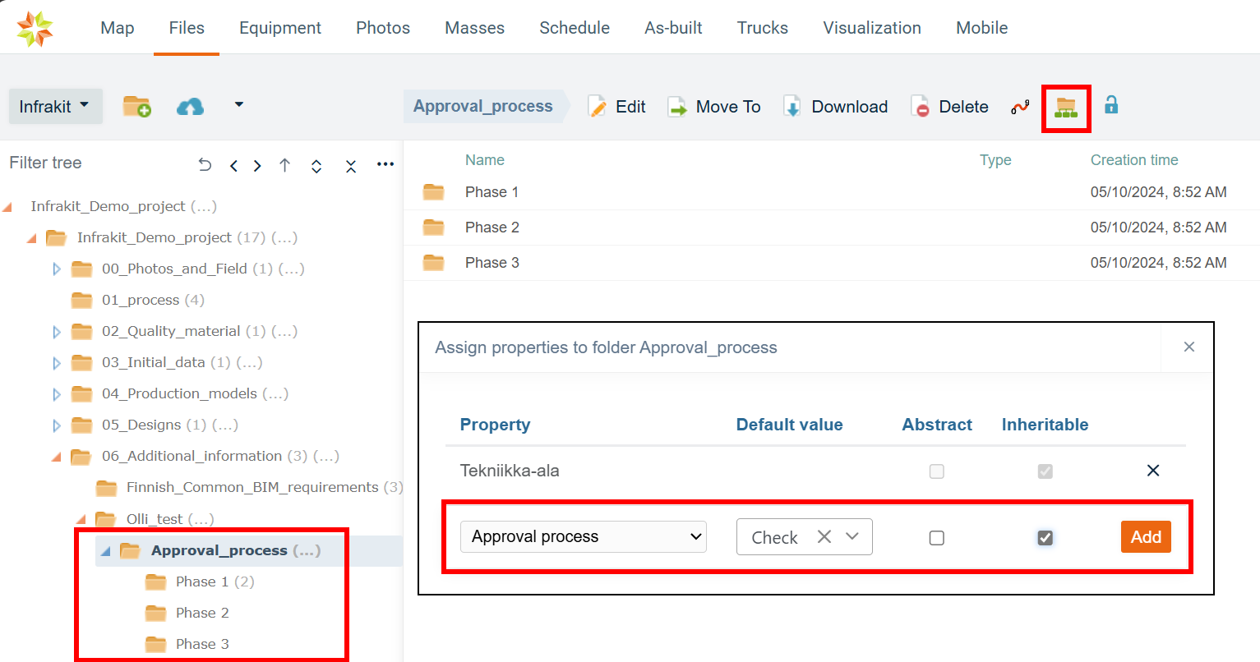Click the red curve line icon
This screenshot has width=1260, height=662.
(1020, 107)
